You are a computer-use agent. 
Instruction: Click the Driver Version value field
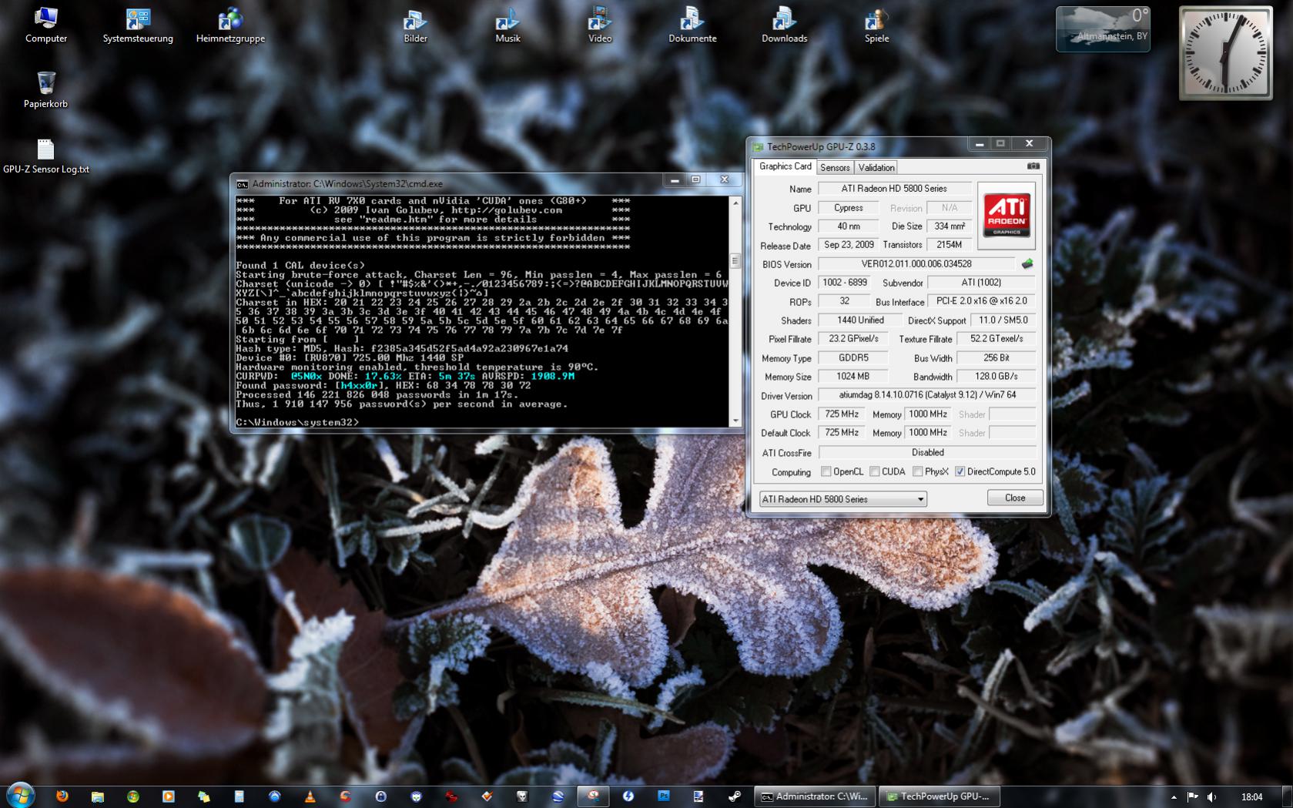(x=927, y=395)
